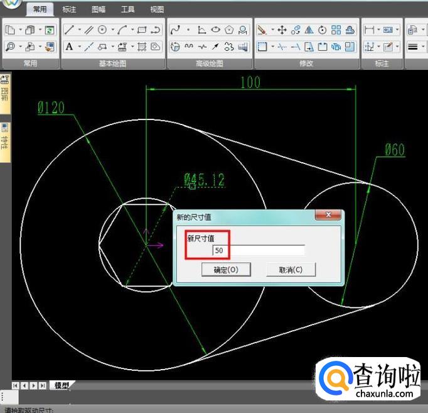
Task: Switch to the 图幅 ribbon tab
Action: click(99, 9)
